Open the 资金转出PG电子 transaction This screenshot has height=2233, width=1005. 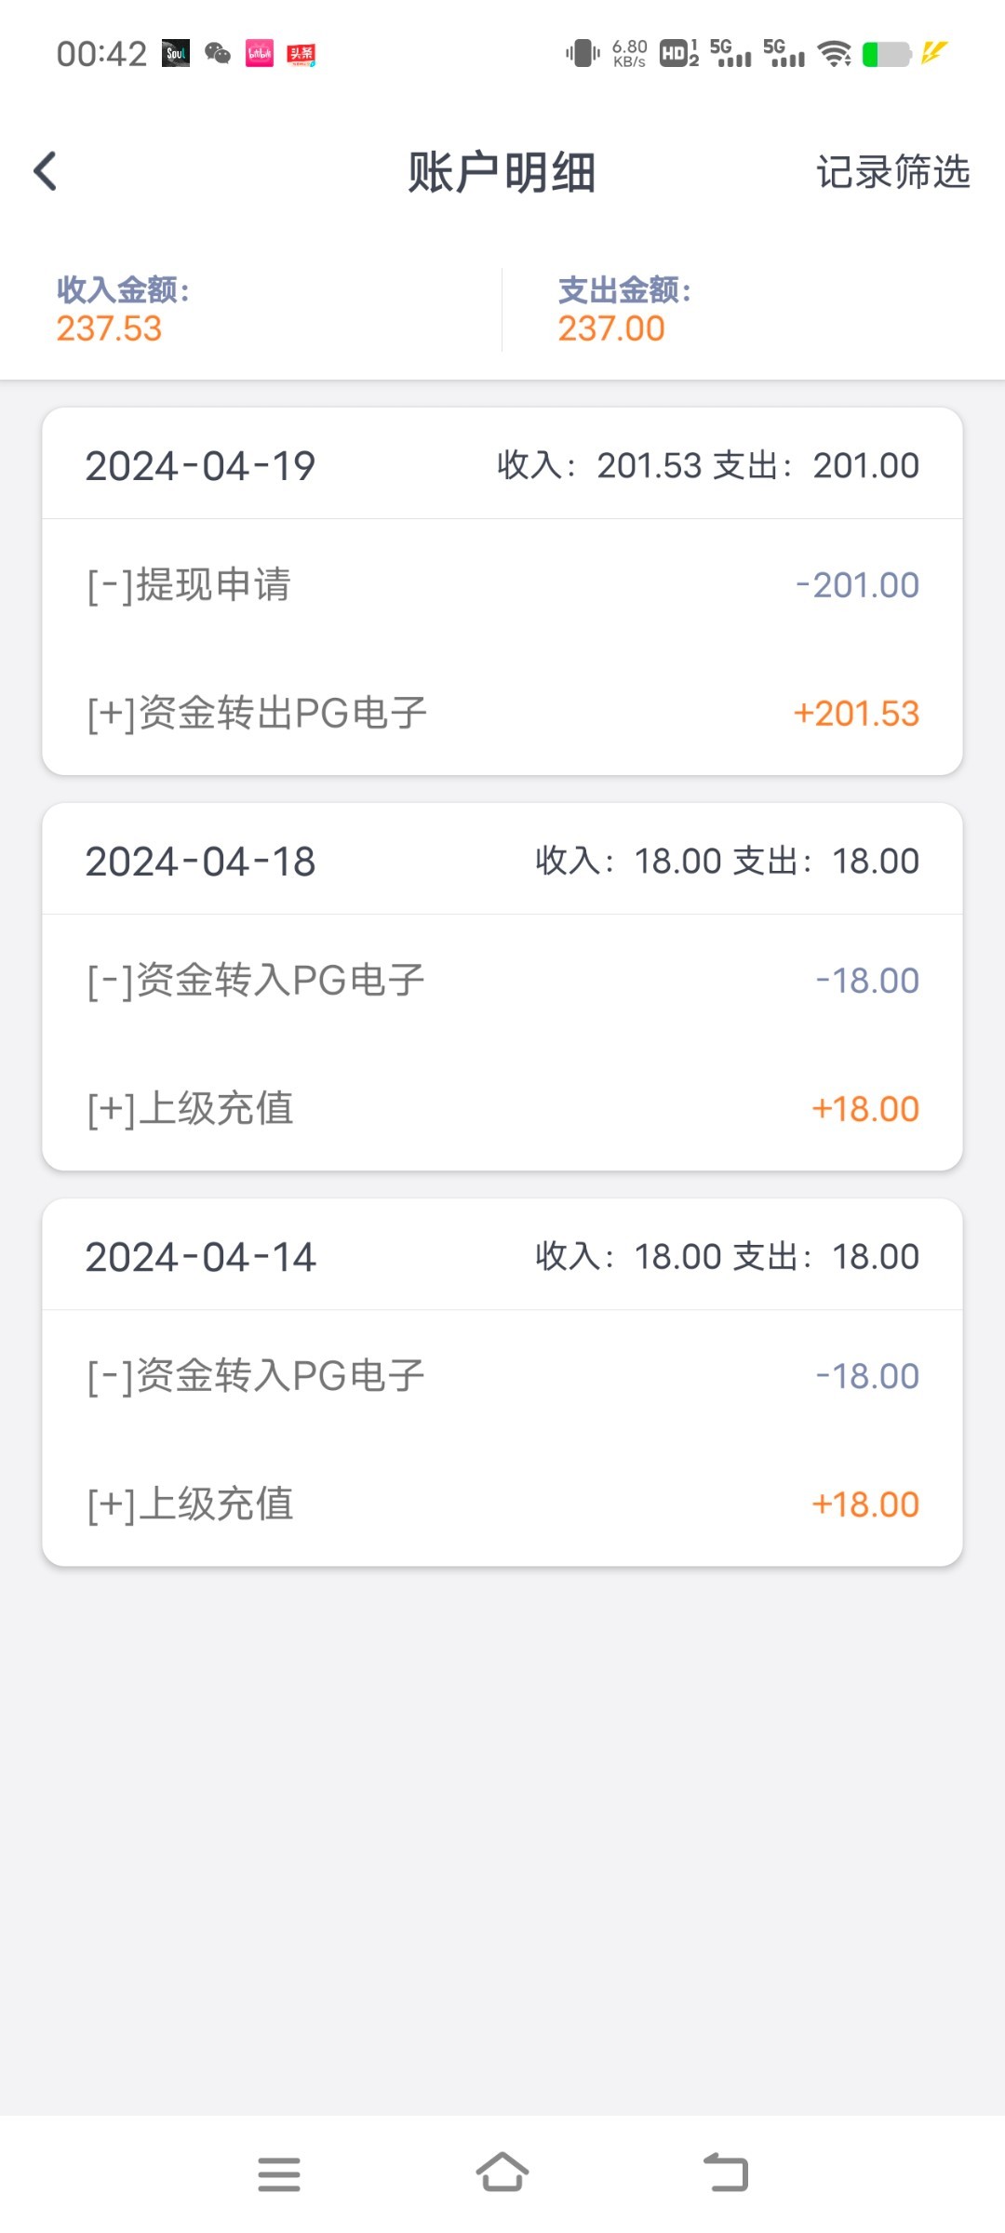click(502, 714)
